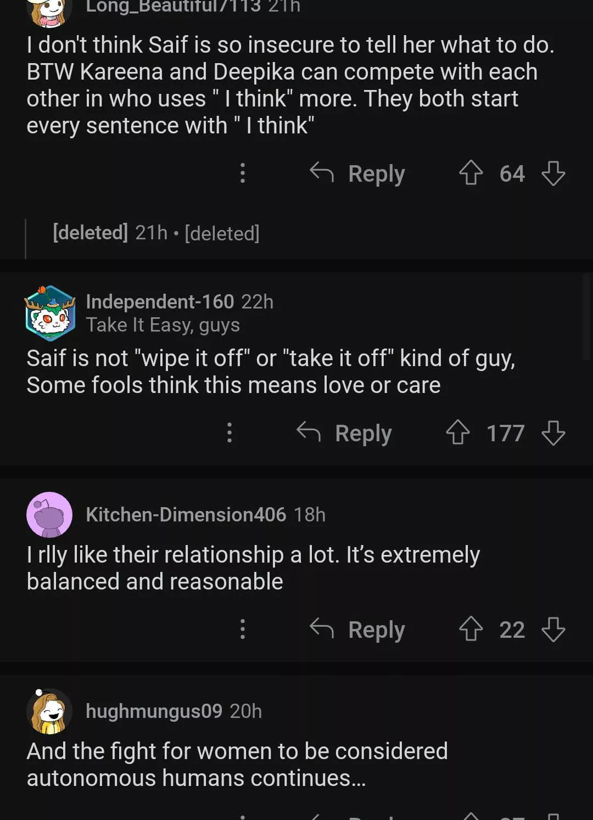Upvote Kitchen-Dimension406's comment
Image resolution: width=593 pixels, height=820 pixels.
[x=471, y=629]
